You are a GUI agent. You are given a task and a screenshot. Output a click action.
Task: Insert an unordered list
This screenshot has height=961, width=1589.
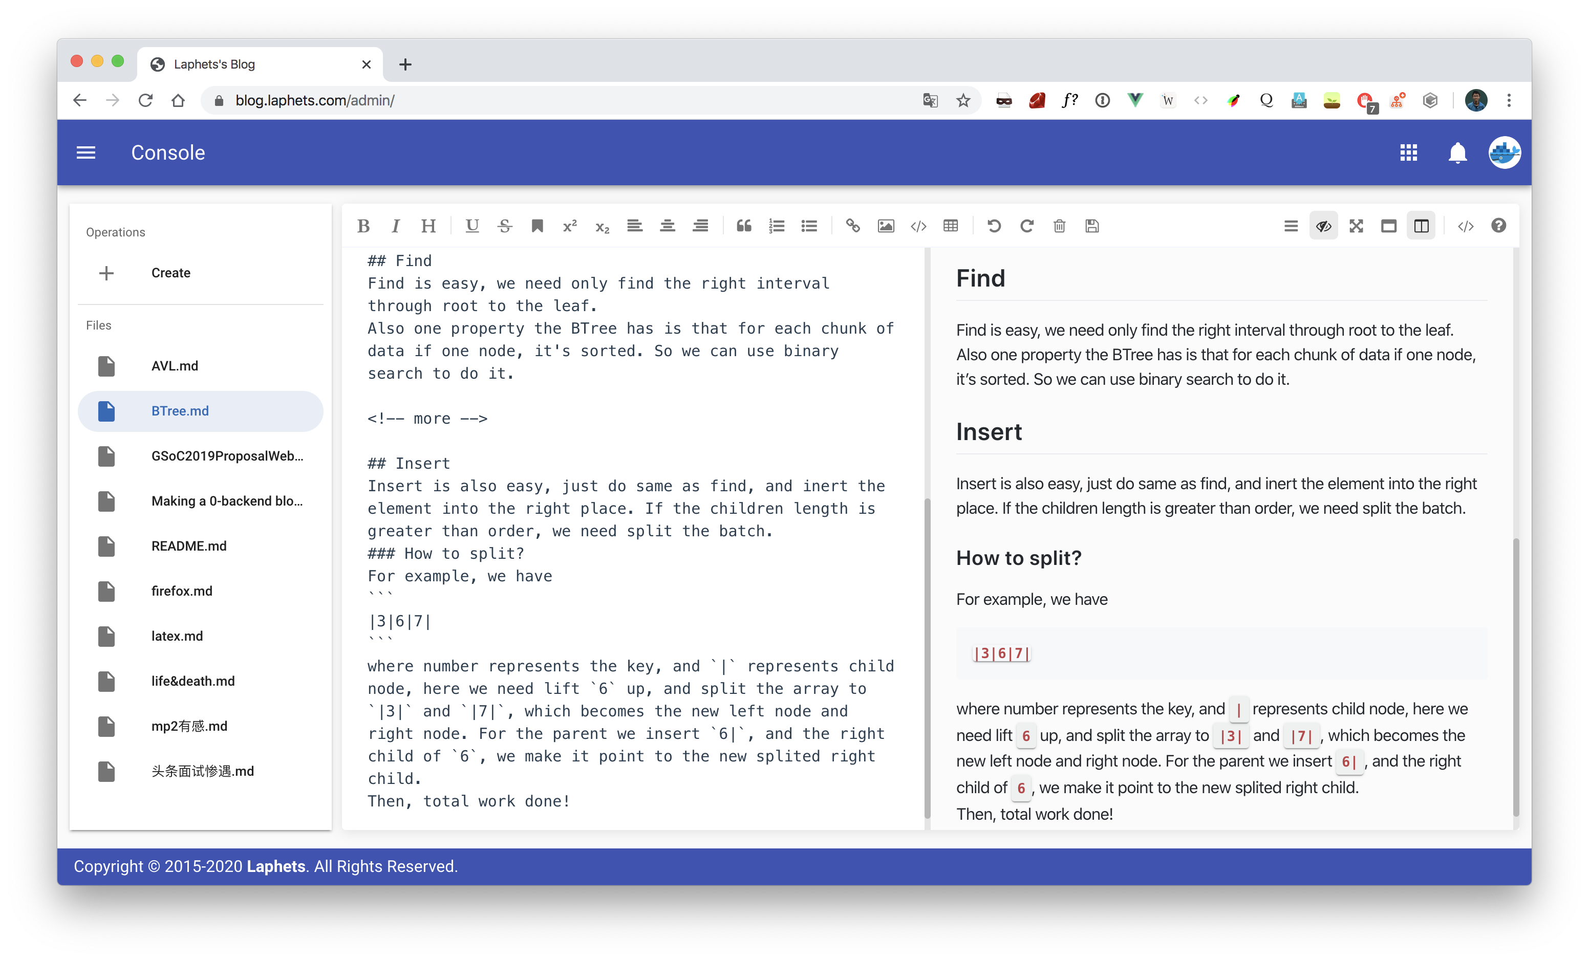809,226
